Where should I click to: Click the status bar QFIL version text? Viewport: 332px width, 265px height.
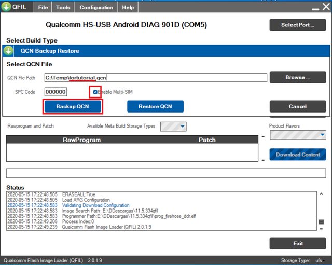53,260
